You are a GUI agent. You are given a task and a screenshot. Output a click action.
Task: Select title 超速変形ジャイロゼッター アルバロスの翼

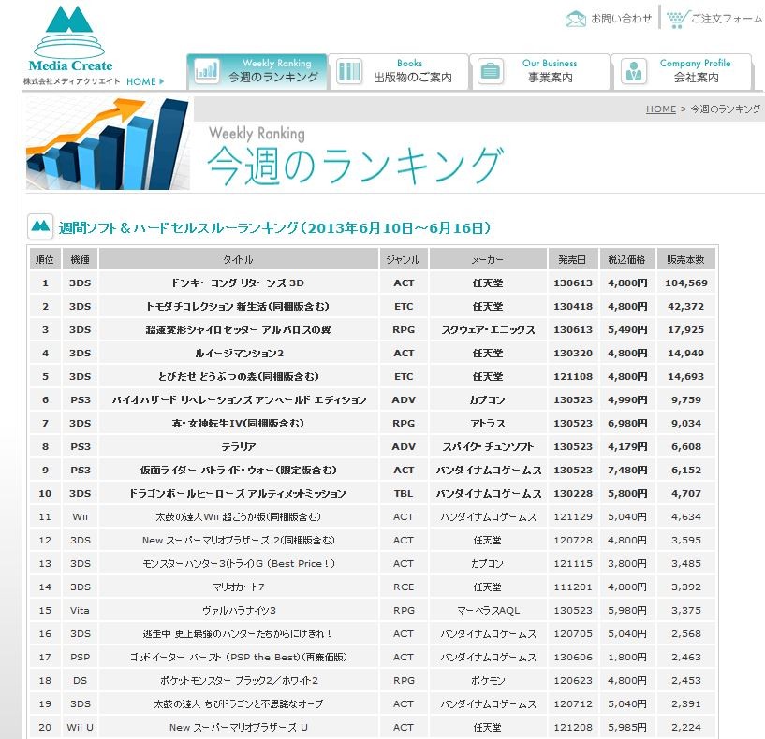click(238, 329)
